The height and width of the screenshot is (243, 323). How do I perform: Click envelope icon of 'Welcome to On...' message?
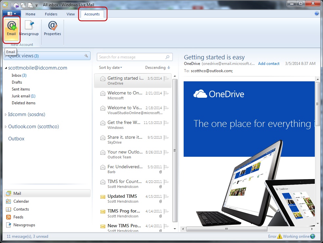tap(103, 93)
